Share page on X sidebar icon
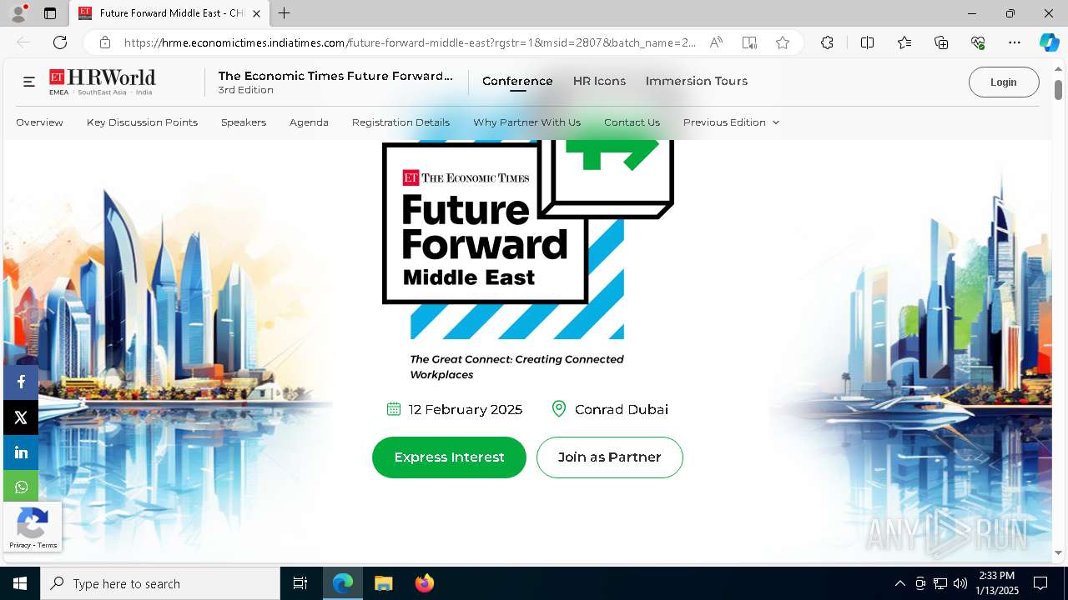Image resolution: width=1068 pixels, height=600 pixels. 21,417
